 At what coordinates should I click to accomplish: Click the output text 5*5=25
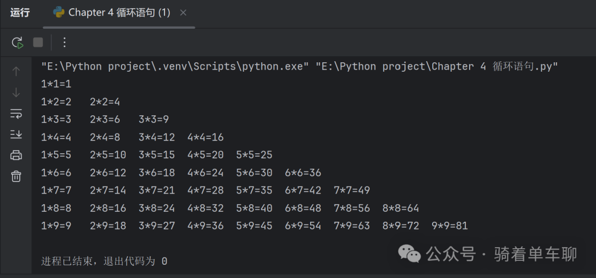pos(254,155)
